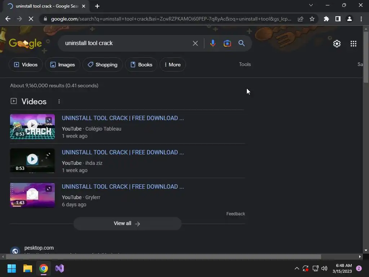This screenshot has height=277, width=369.
Task: Open the Windows Start menu
Action: (x=12, y=268)
